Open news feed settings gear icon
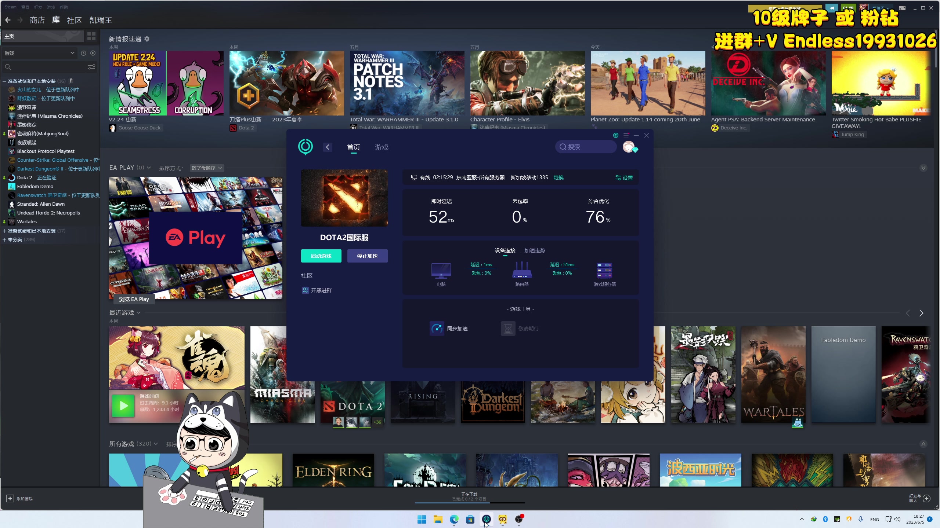 [x=147, y=39]
